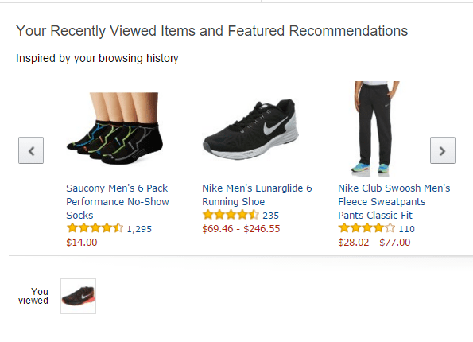The height and width of the screenshot is (342, 473).
Task: Click star rating for Saucony socks
Action: 95,228
